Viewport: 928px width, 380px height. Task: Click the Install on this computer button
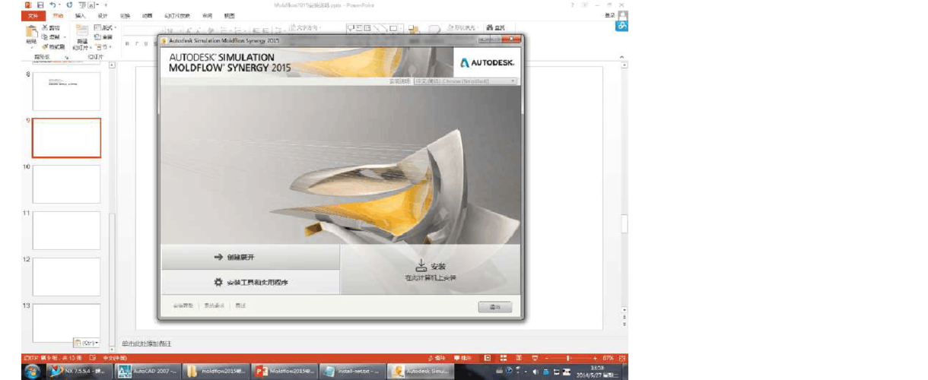click(431, 270)
